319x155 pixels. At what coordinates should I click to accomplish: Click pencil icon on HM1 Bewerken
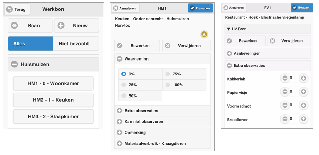[120, 46]
